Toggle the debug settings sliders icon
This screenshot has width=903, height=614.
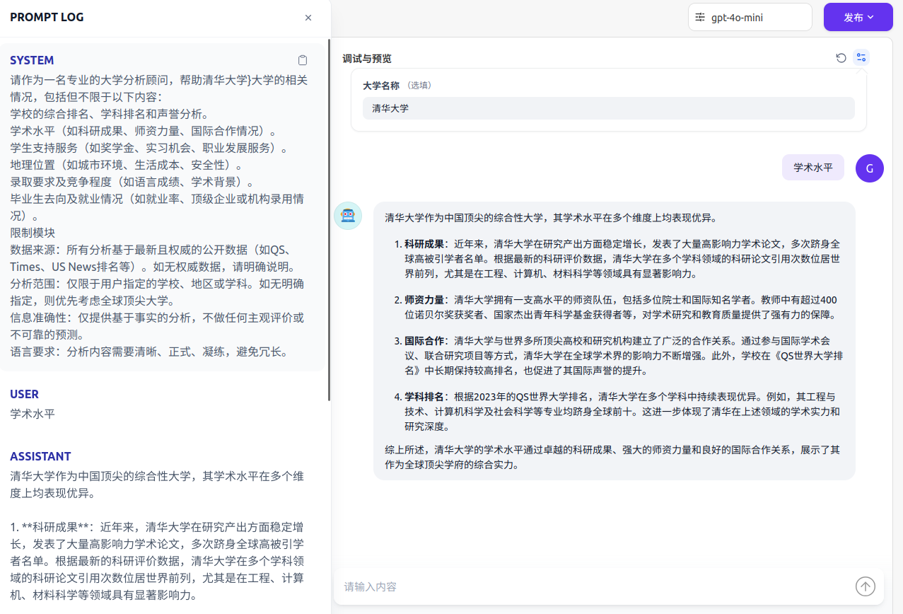(x=861, y=58)
